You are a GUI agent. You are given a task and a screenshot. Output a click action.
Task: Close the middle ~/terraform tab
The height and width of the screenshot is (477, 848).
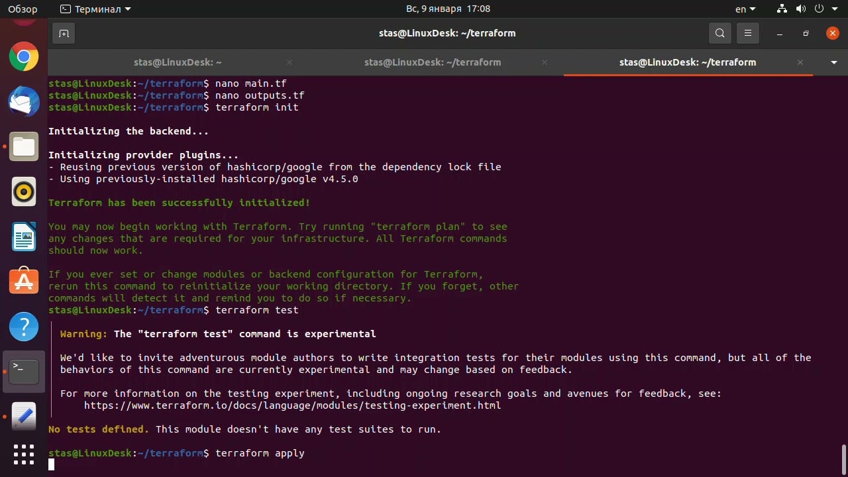tap(545, 62)
